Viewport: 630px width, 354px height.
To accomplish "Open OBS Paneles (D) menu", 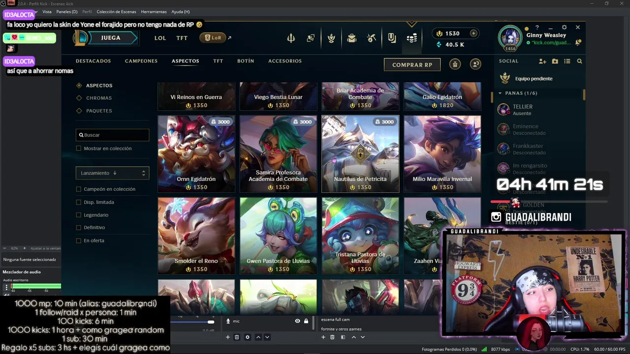I will [x=66, y=11].
